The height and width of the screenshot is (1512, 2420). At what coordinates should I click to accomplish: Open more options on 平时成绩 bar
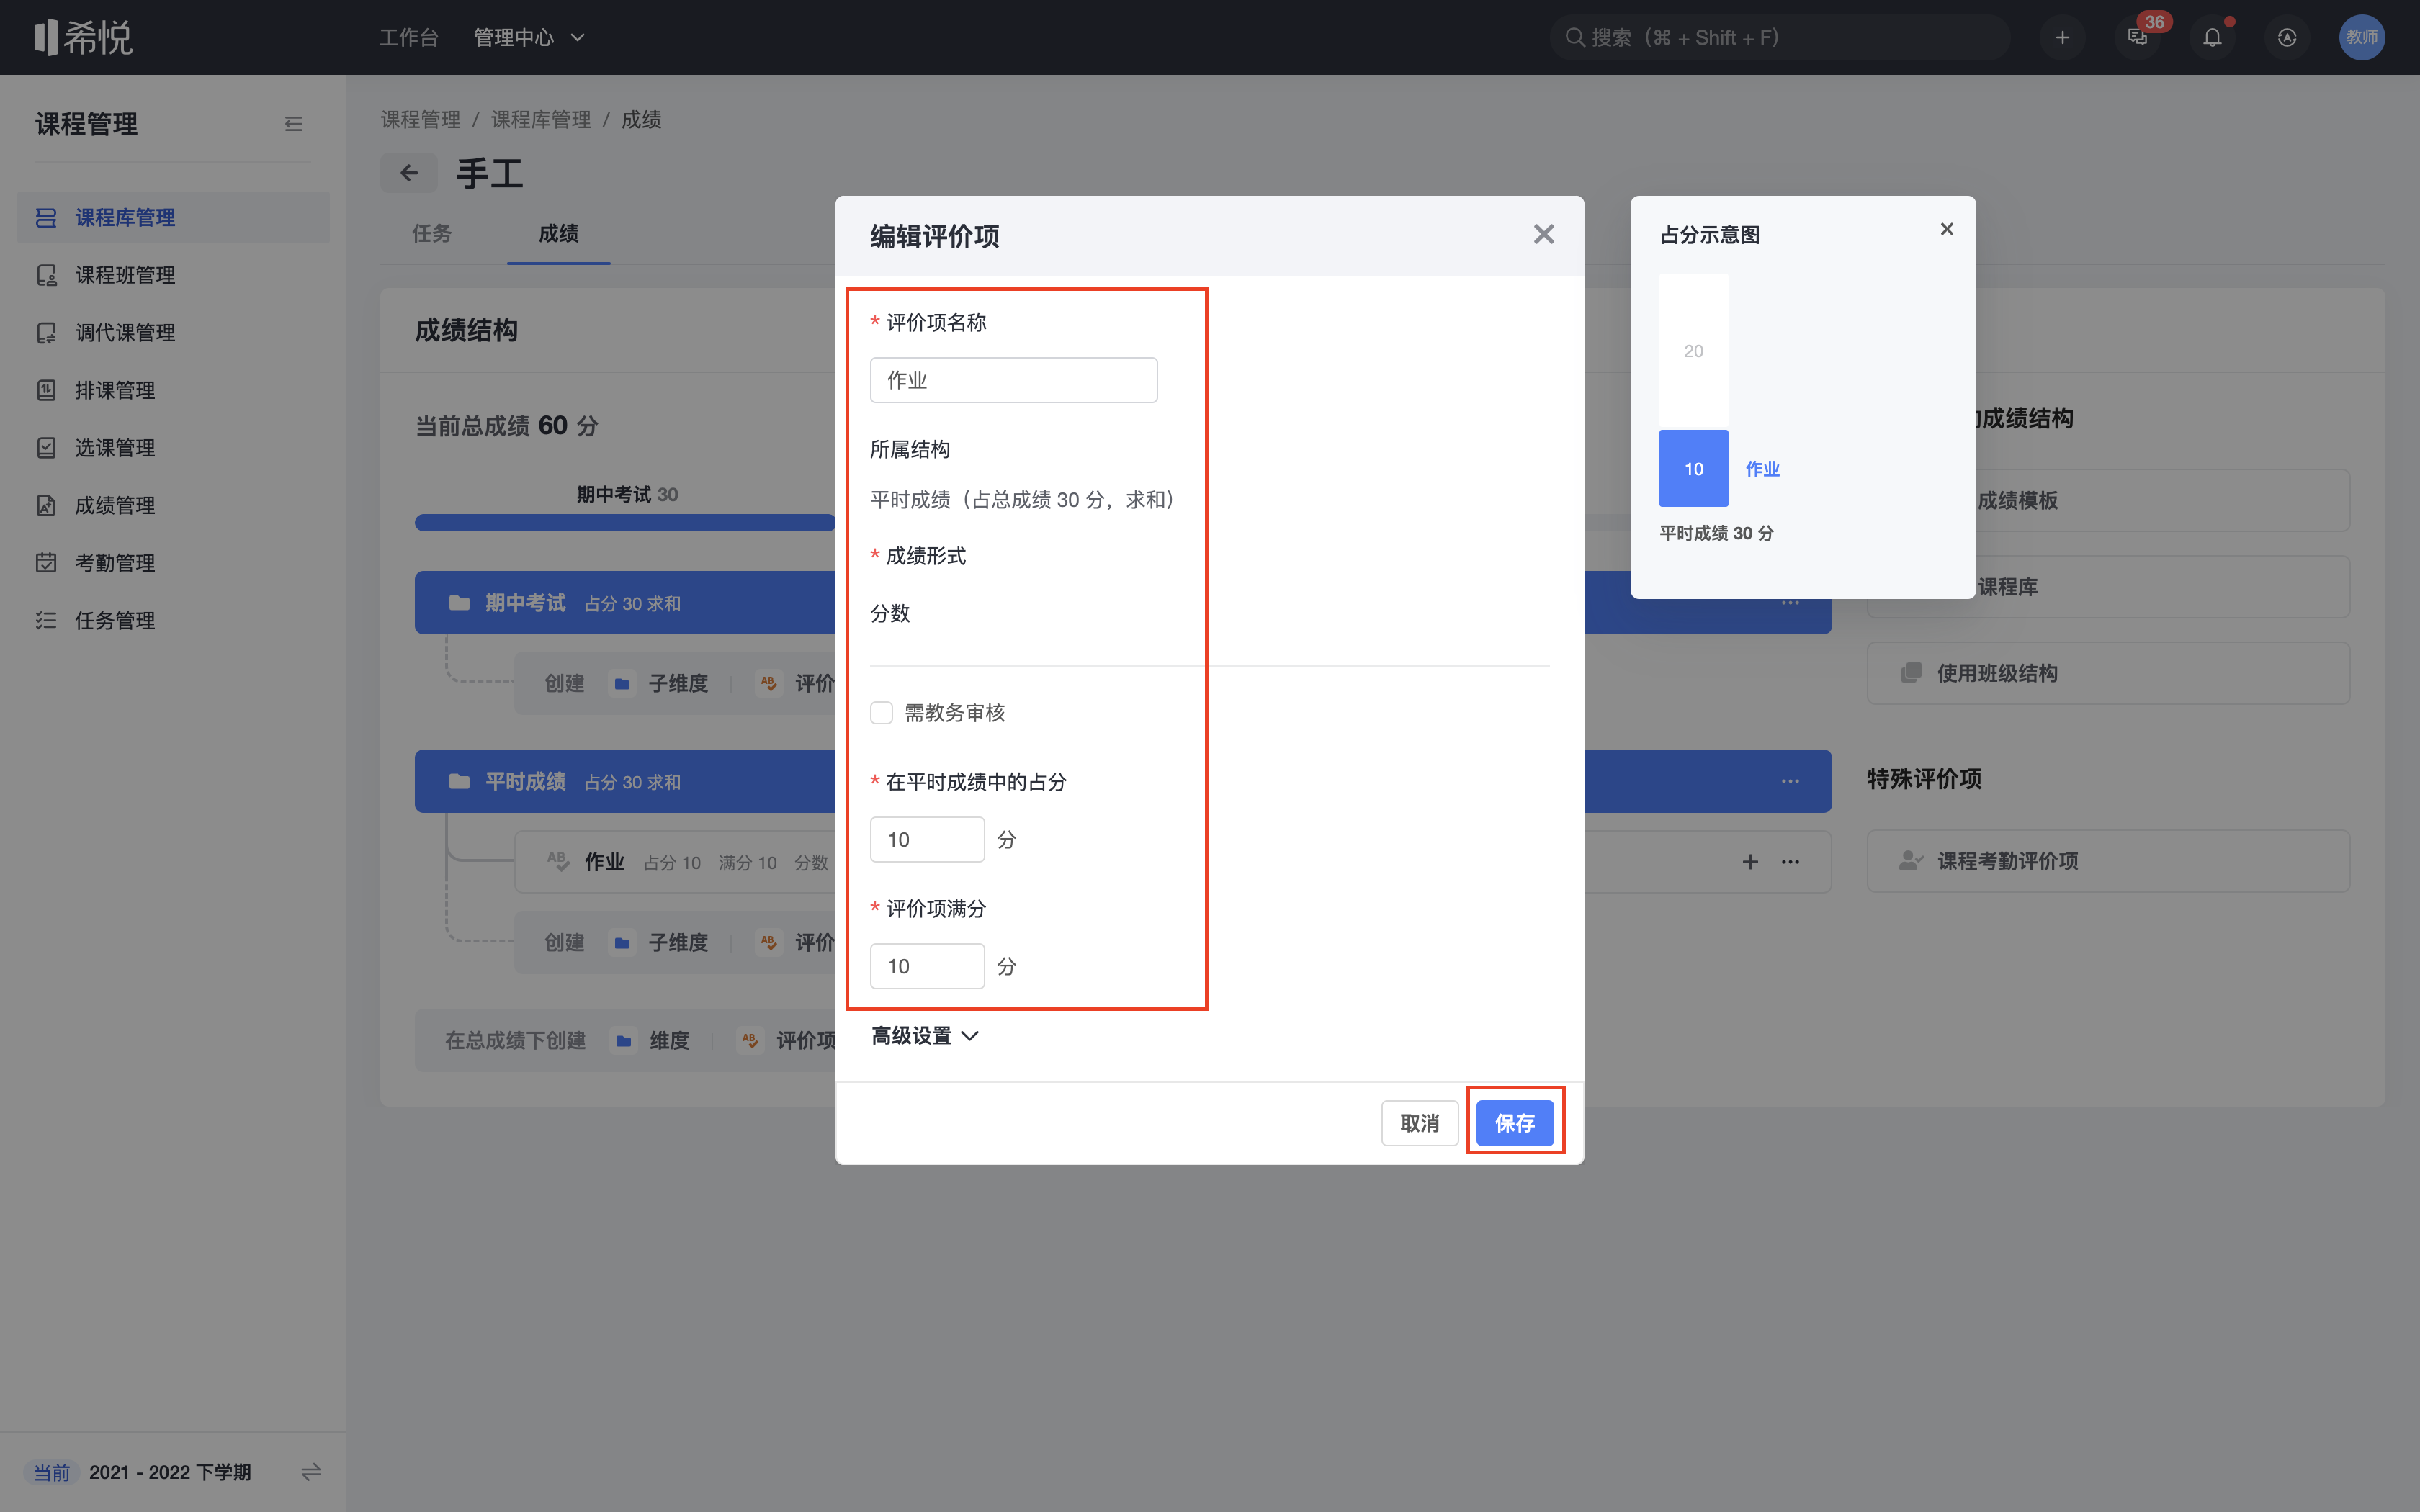click(1790, 781)
